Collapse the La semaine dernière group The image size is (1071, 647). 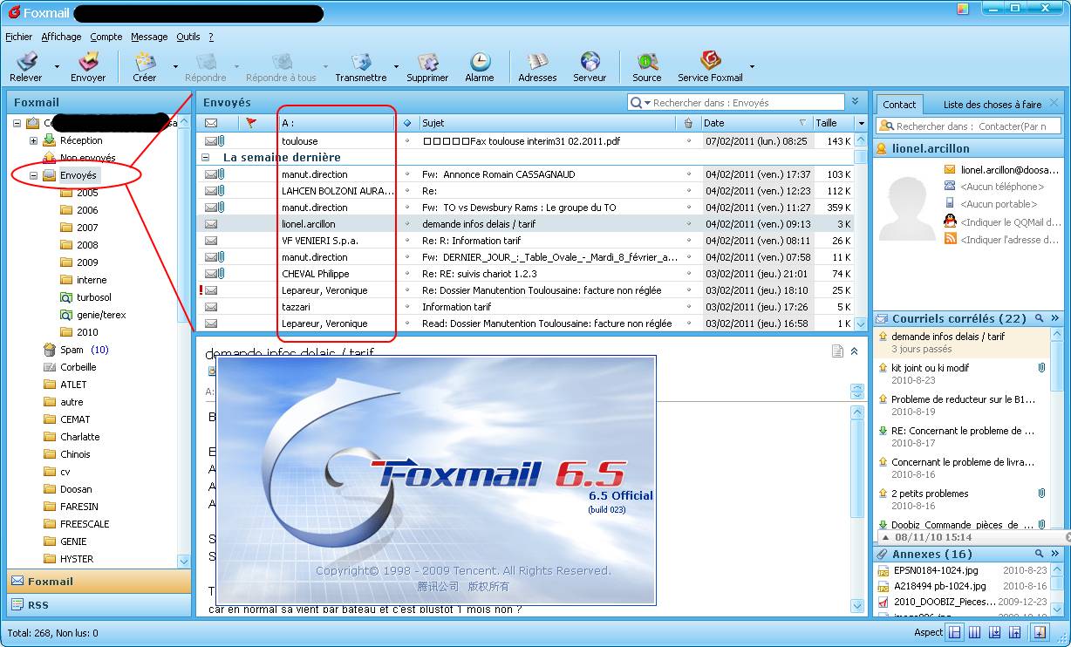pyautogui.click(x=206, y=158)
